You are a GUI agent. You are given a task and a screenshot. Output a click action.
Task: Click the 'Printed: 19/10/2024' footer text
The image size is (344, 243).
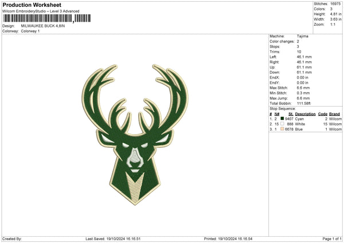pos(228,238)
